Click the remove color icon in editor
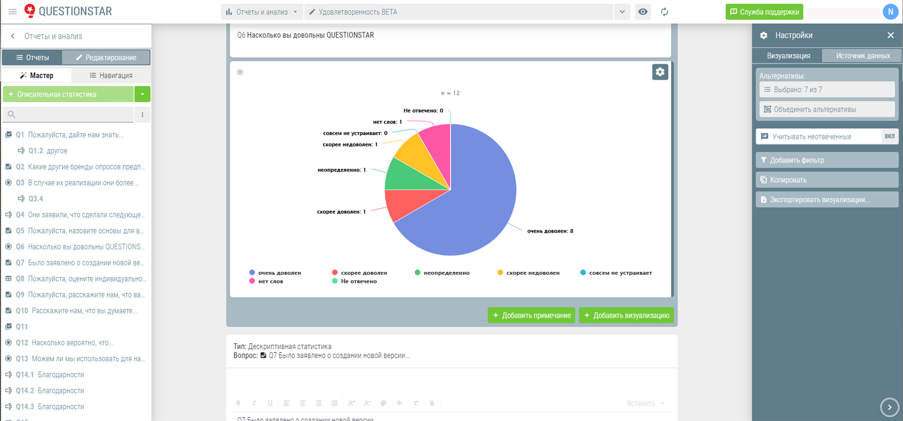This screenshot has height=421, width=903. pos(432,403)
